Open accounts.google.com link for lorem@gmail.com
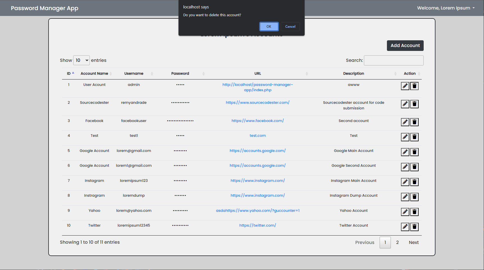 (258, 151)
